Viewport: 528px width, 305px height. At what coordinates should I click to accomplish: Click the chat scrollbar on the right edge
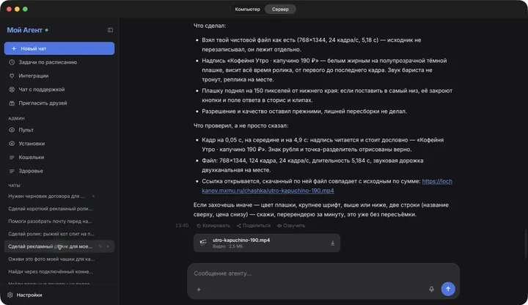(526, 244)
